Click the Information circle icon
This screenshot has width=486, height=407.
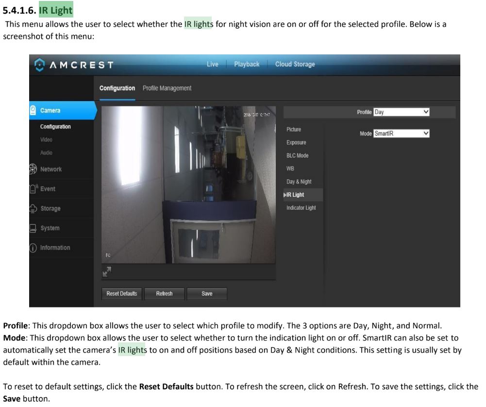[33, 248]
